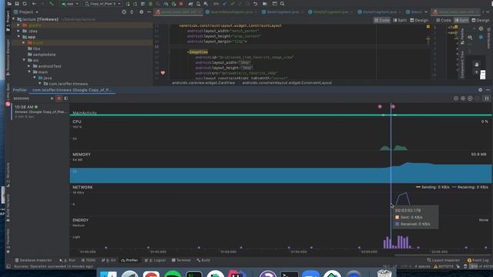Hide the Project panel with minus icon
The height and width of the screenshot is (277, 493).
click(x=149, y=12)
